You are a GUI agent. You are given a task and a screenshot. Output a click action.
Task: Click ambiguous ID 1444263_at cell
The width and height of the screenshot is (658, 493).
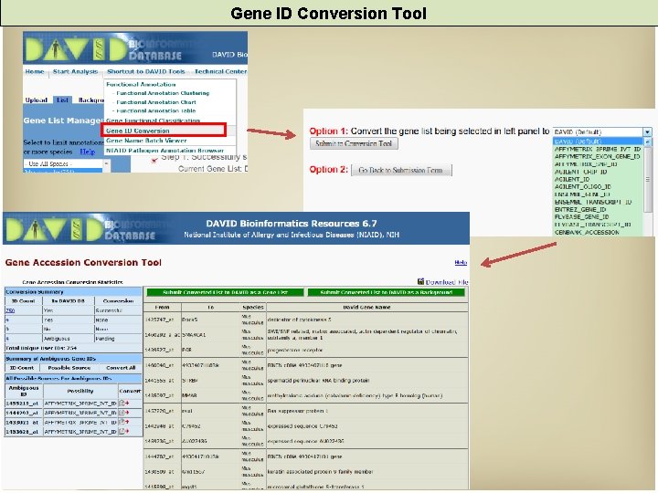(x=22, y=413)
